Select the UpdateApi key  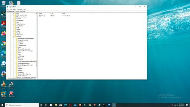pos(21,72)
